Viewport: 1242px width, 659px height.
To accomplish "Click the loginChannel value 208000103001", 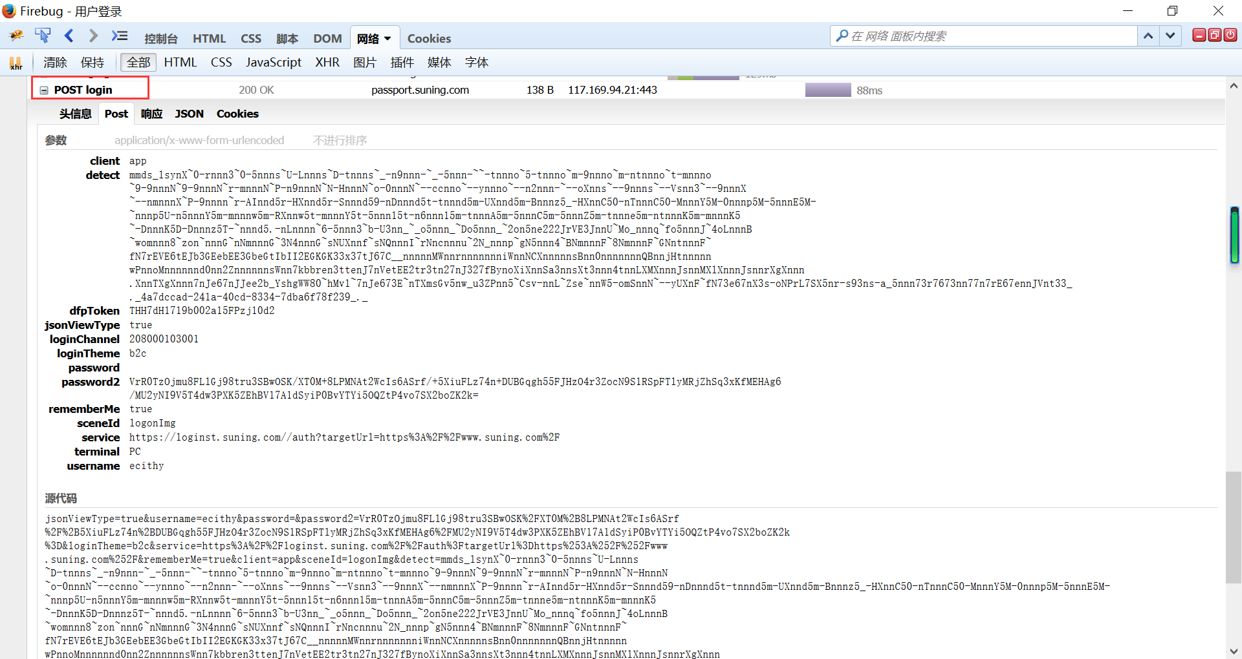I will [x=164, y=339].
